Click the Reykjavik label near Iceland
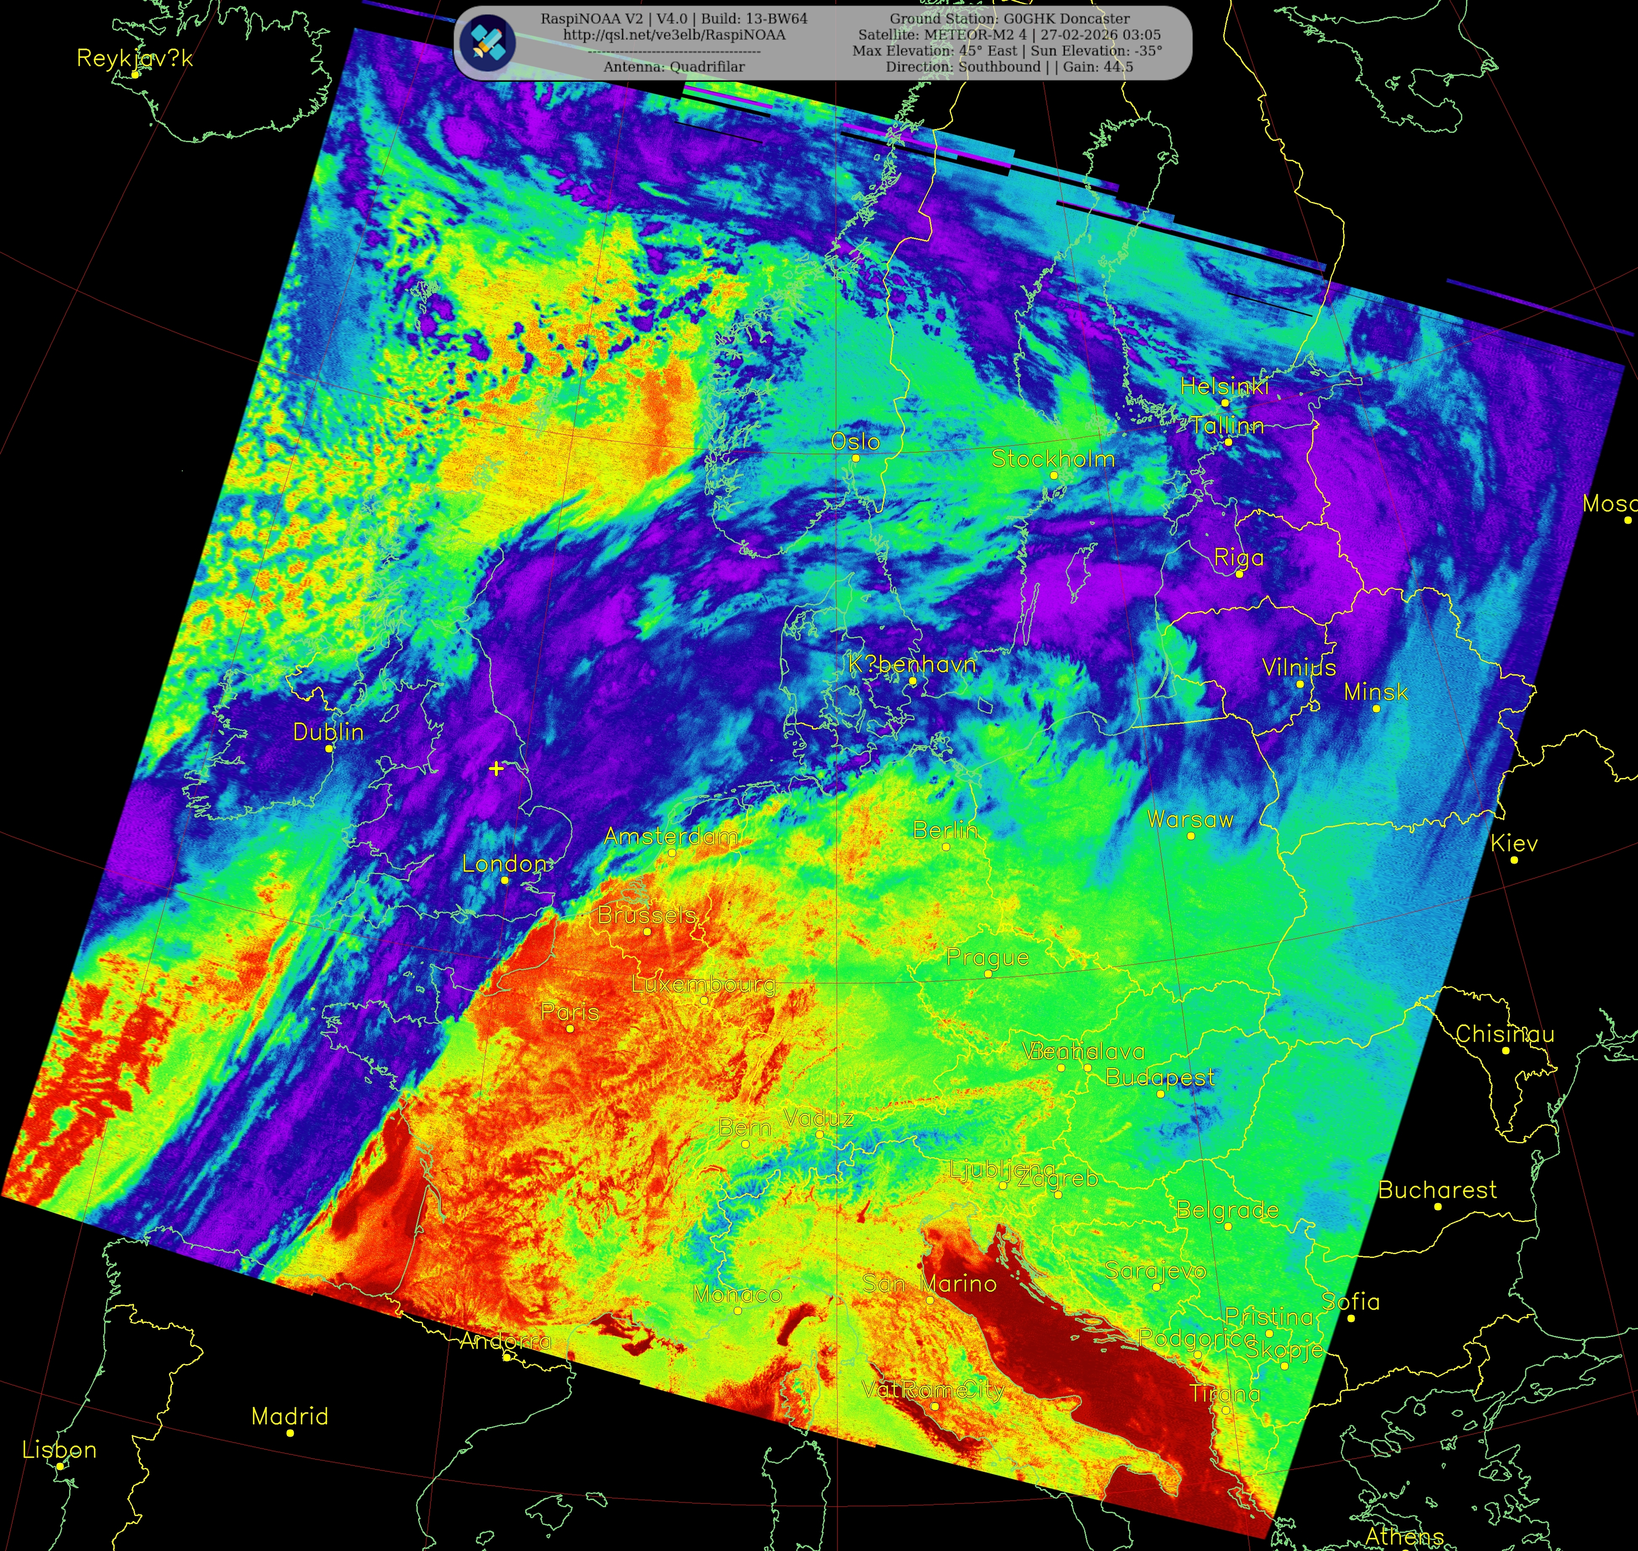The width and height of the screenshot is (1638, 1551). tap(135, 58)
